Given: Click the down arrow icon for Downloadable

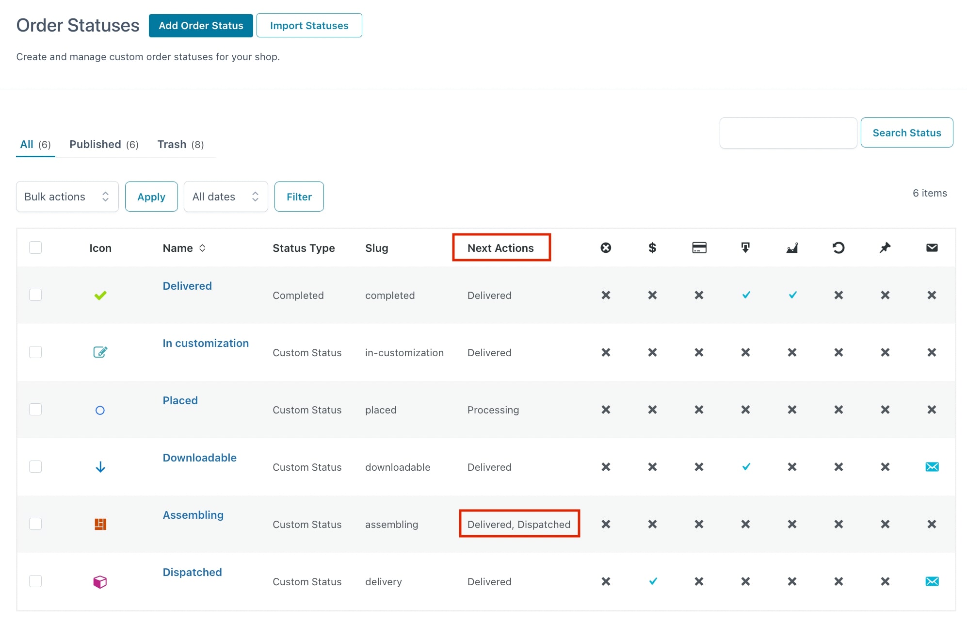Looking at the screenshot, I should pyautogui.click(x=100, y=467).
